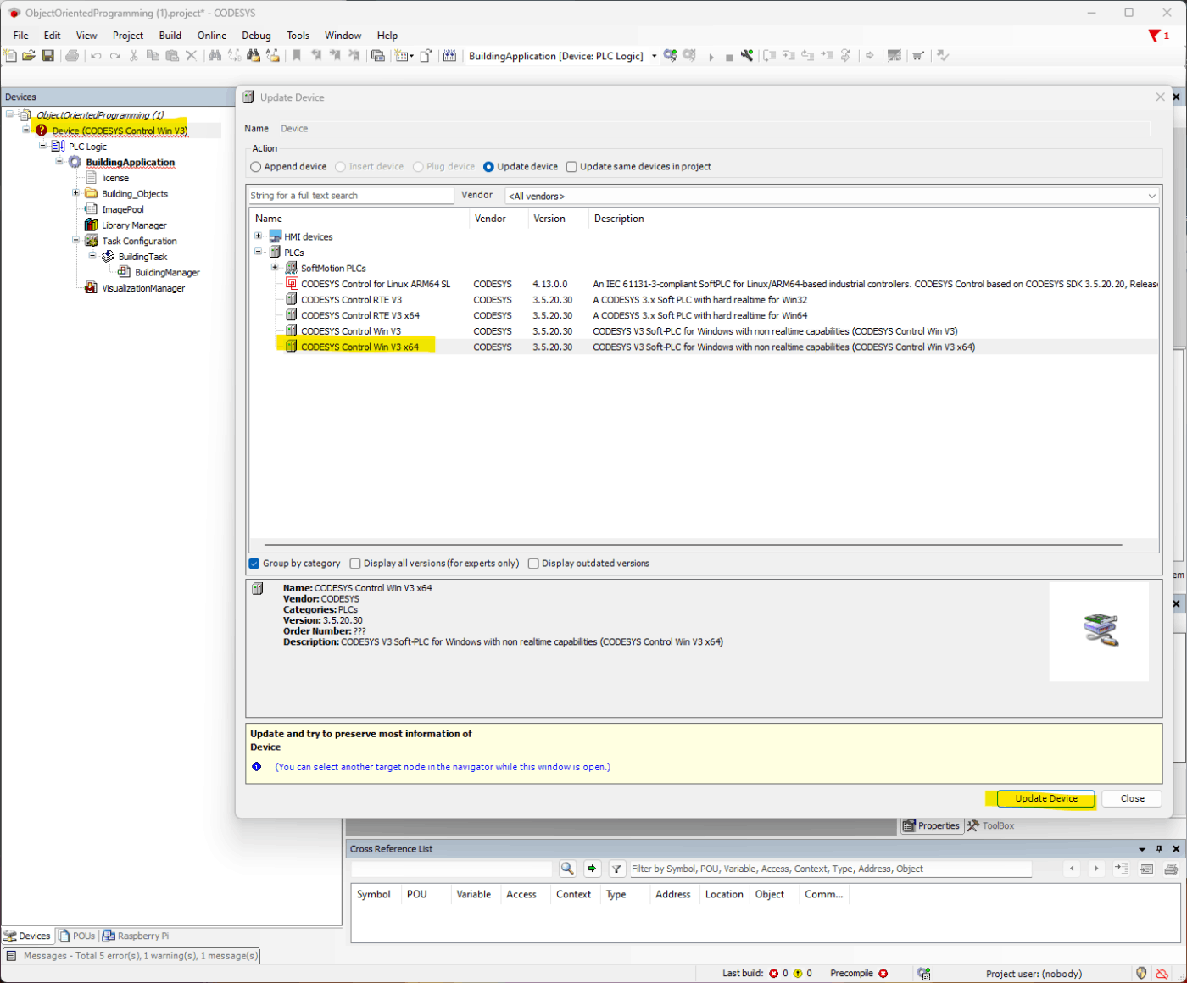Click the shopping cart store icon in the toolbar
1187x983 pixels.
(918, 56)
